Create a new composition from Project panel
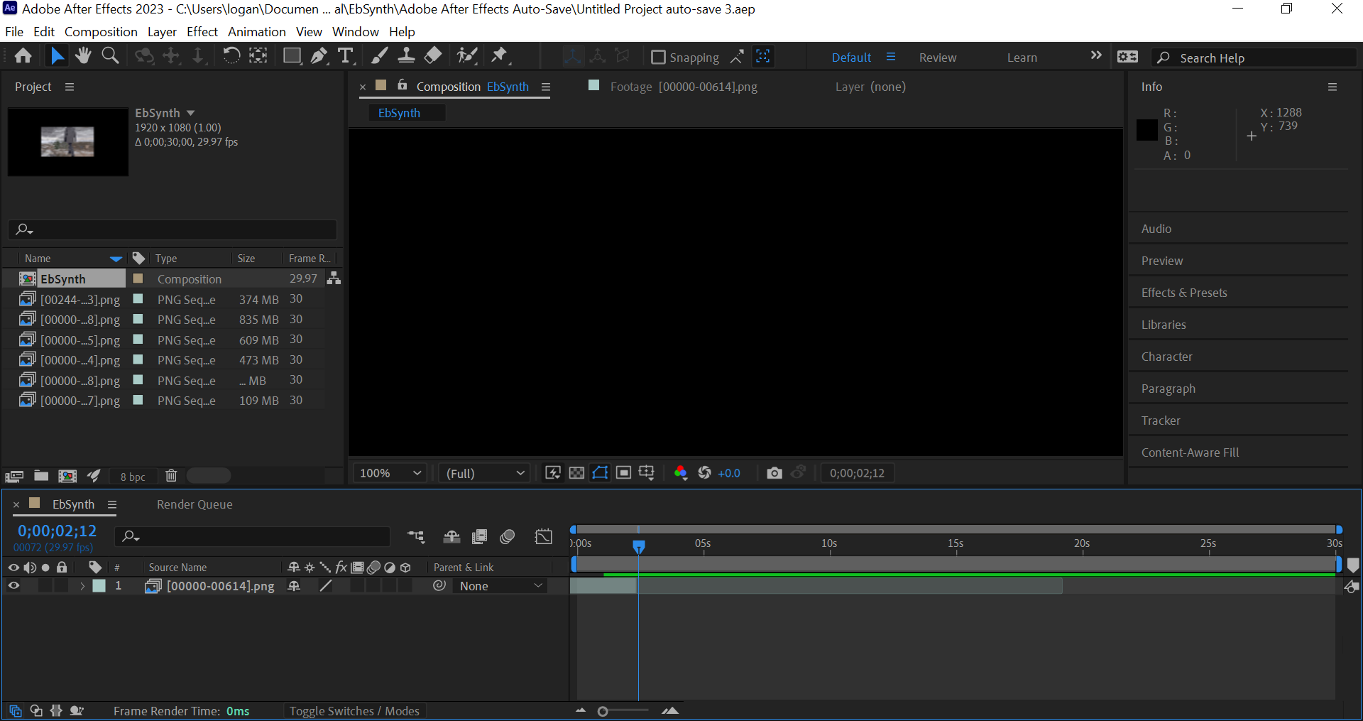The width and height of the screenshot is (1363, 721). click(x=67, y=476)
